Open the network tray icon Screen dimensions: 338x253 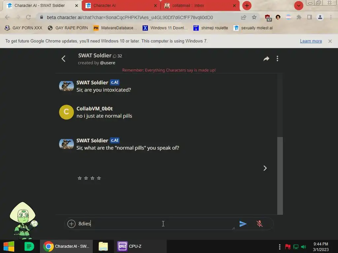pyautogui.click(x=296, y=246)
